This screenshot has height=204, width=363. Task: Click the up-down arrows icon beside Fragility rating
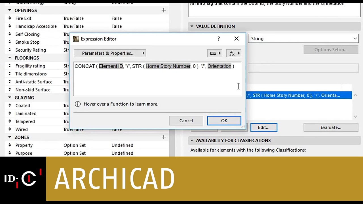coord(9,66)
